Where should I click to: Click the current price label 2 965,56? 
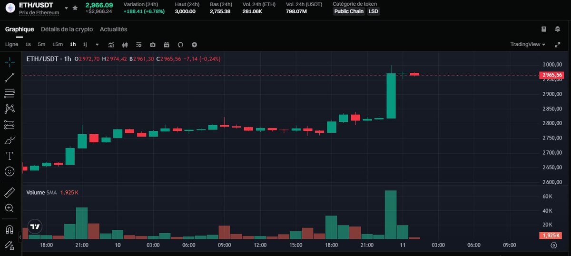pos(552,75)
